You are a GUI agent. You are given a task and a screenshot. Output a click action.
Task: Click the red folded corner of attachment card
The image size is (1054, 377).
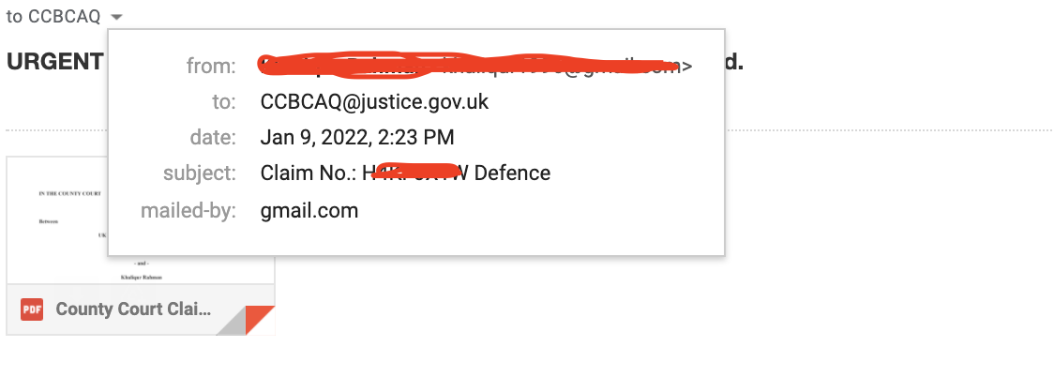[260, 320]
